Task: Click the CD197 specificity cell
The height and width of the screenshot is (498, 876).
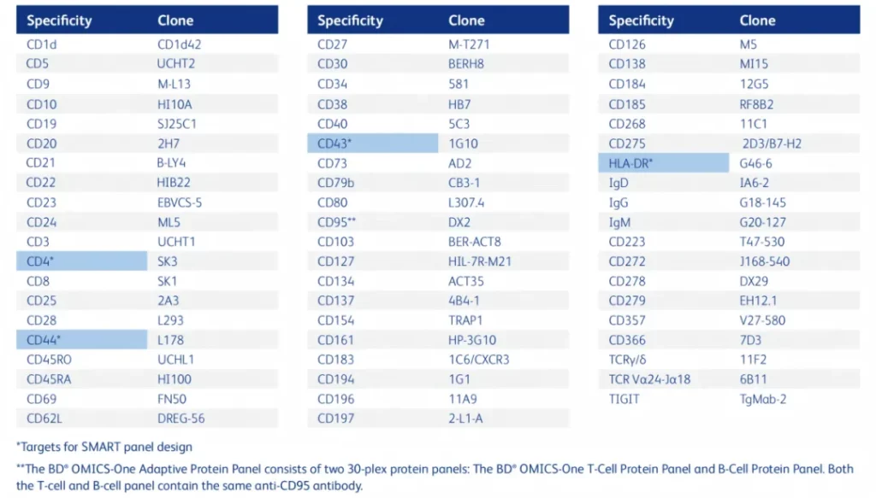Action: (x=335, y=419)
